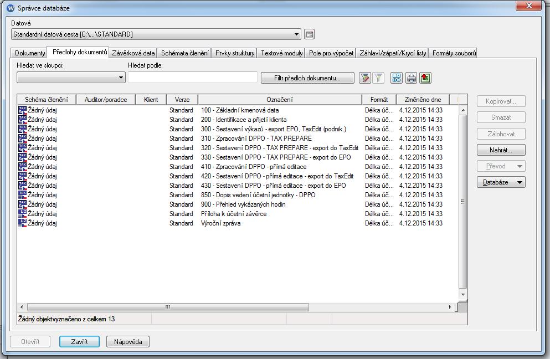550x359 pixels.
Task: Sort by the Auditor/poradce column header
Action: coord(106,100)
